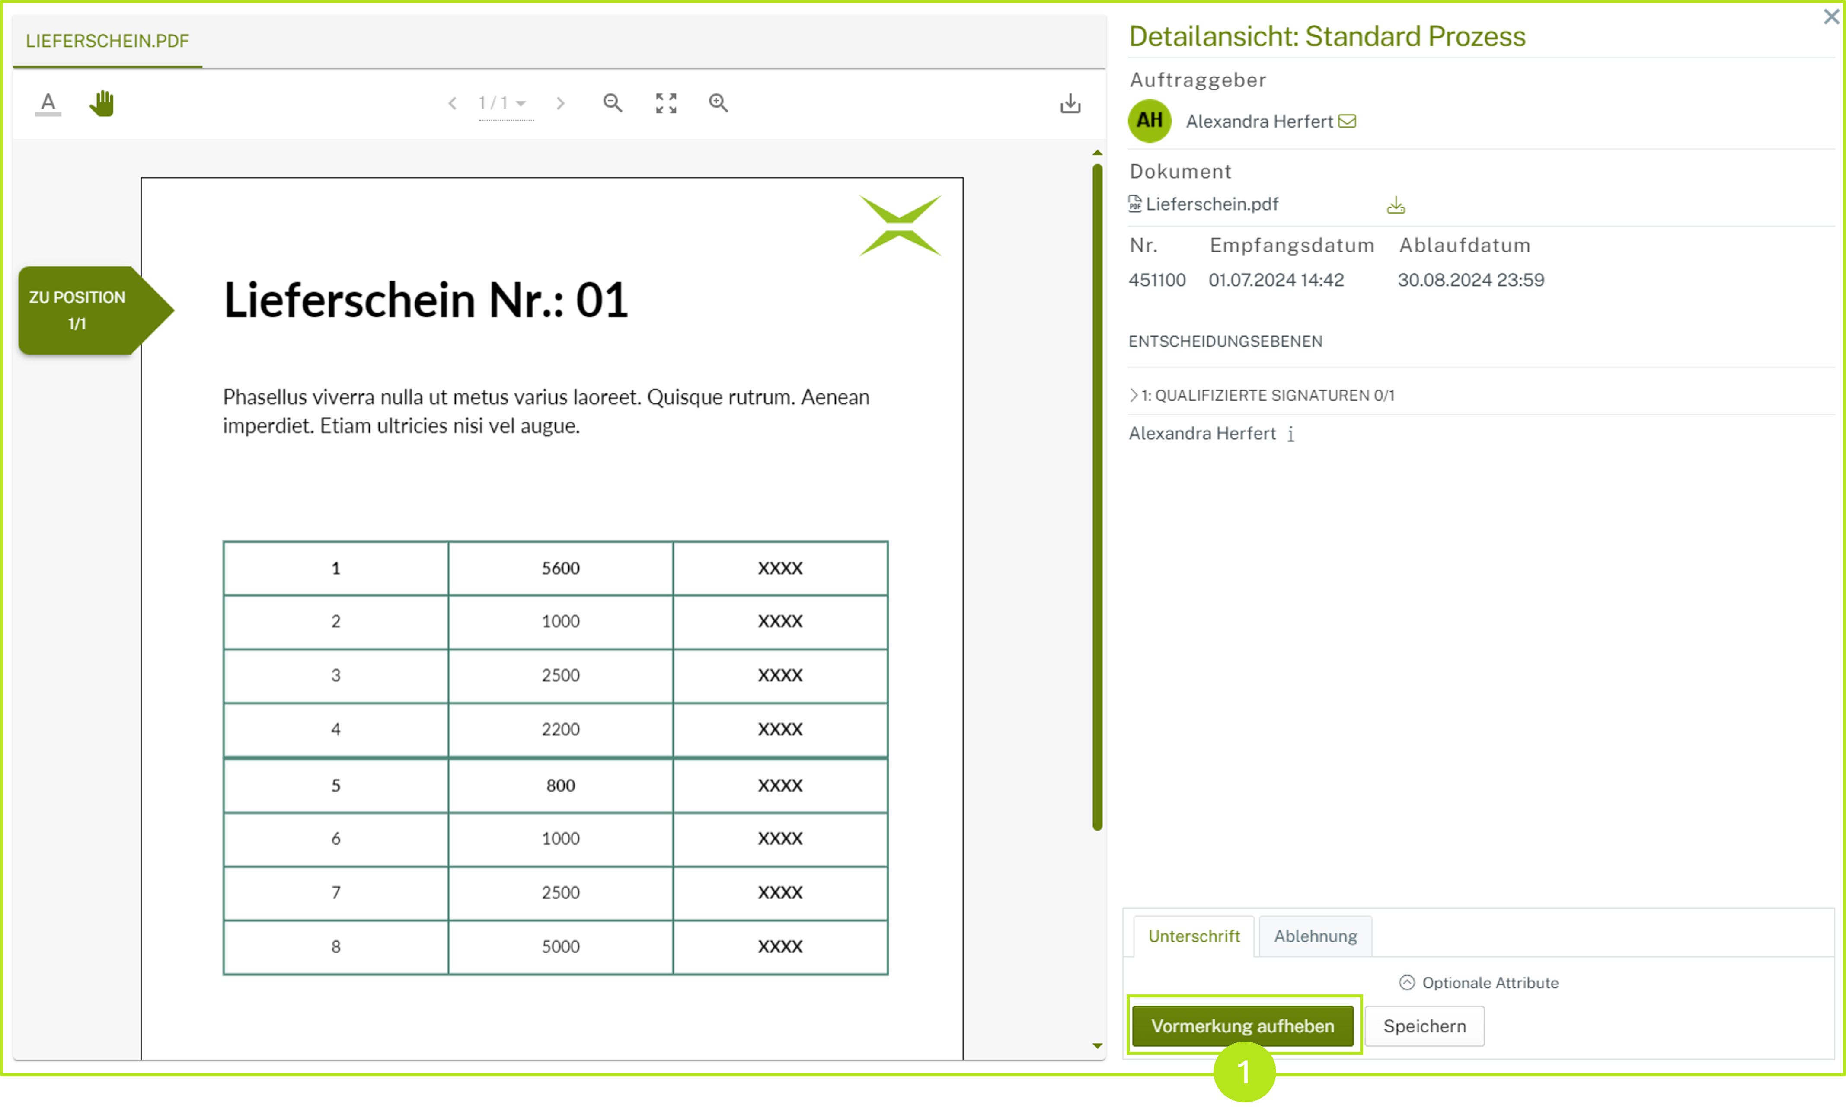Viewport: 1846px width, 1115px height.
Task: Select the text selection tool icon
Action: (x=48, y=102)
